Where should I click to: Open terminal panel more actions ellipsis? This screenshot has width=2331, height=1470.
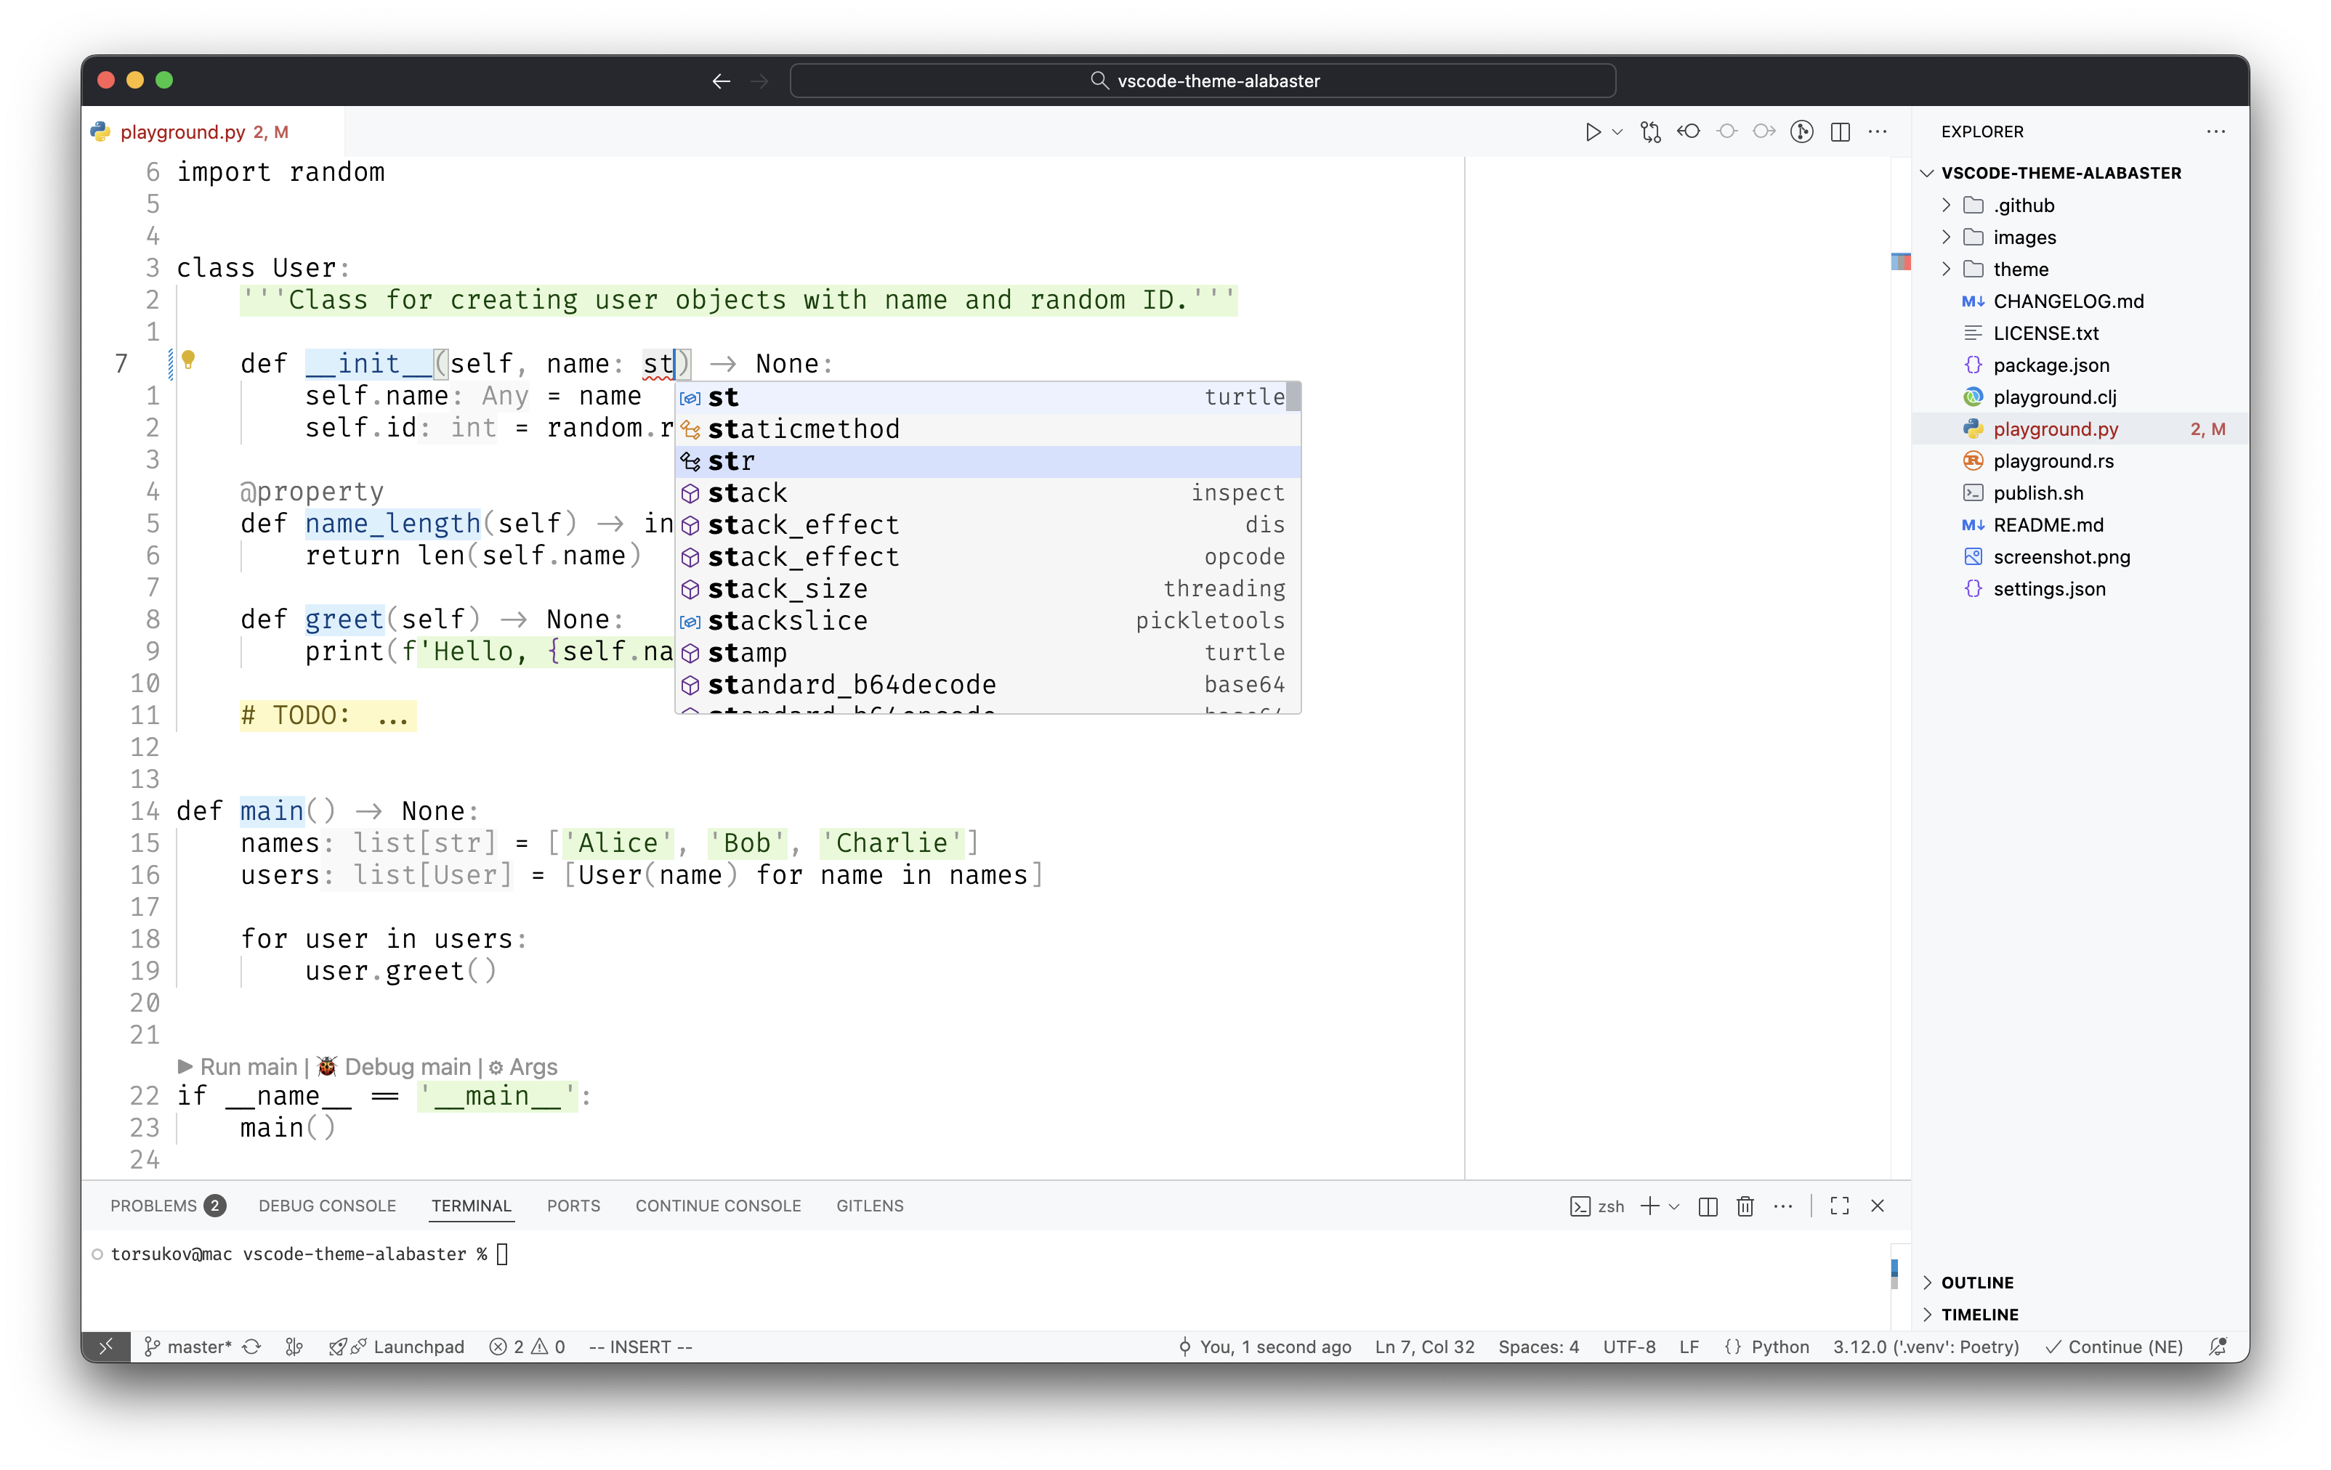point(1783,1206)
